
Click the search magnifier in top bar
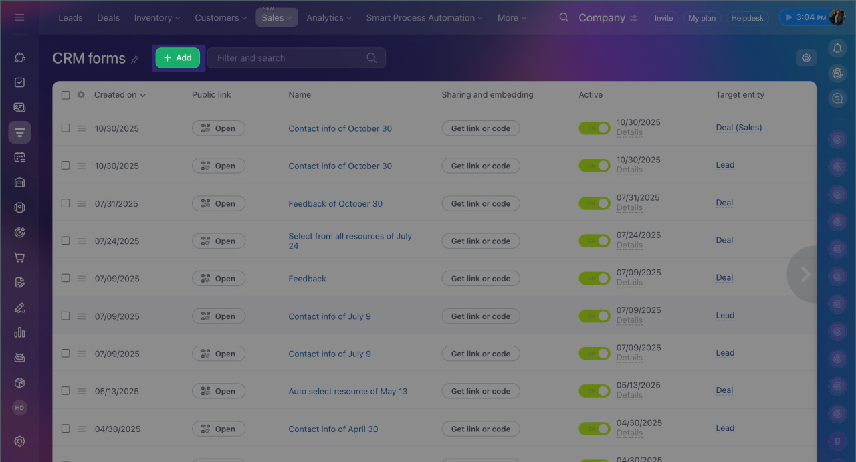point(564,18)
